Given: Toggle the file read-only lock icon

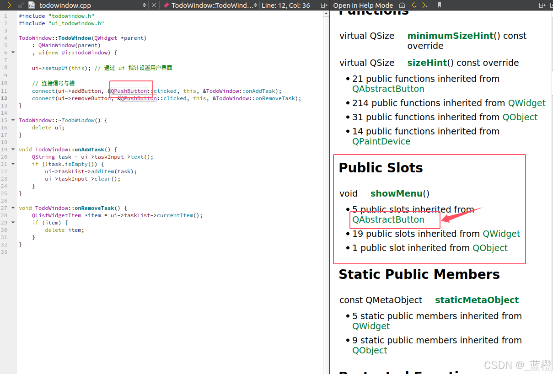Looking at the screenshot, I should point(21,5).
